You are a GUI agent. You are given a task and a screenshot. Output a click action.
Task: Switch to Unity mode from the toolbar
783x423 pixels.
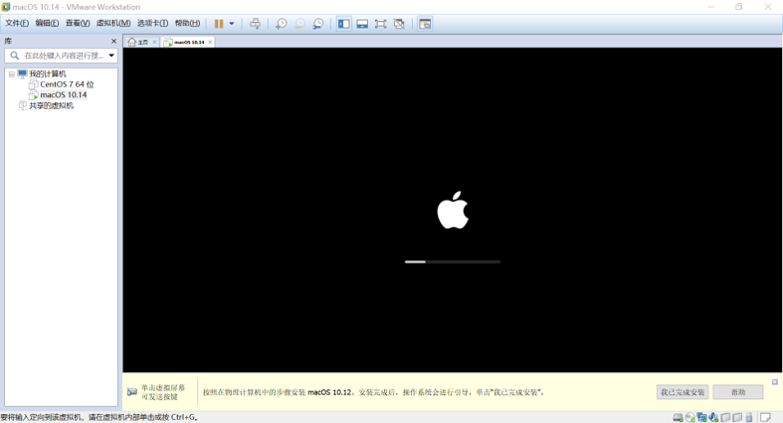click(x=399, y=24)
